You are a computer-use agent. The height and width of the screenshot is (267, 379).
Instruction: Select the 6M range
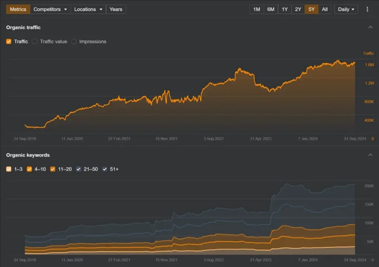click(271, 9)
